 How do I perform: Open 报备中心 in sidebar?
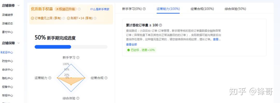[8, 87]
